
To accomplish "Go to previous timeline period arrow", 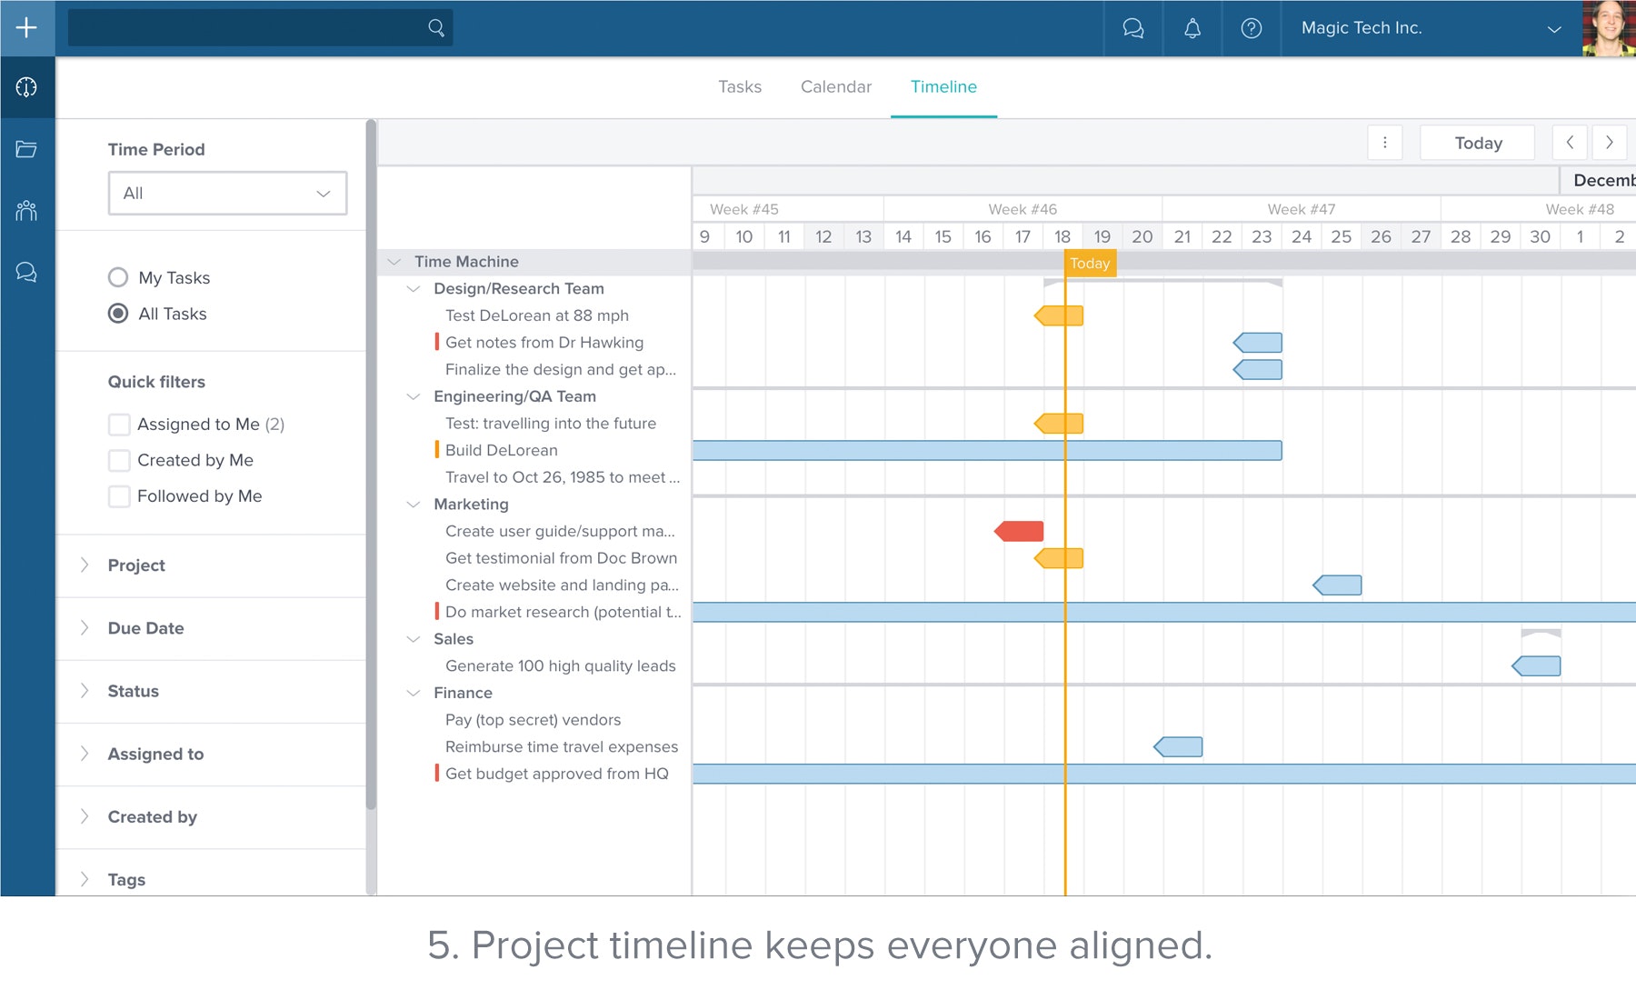I will coord(1570,143).
